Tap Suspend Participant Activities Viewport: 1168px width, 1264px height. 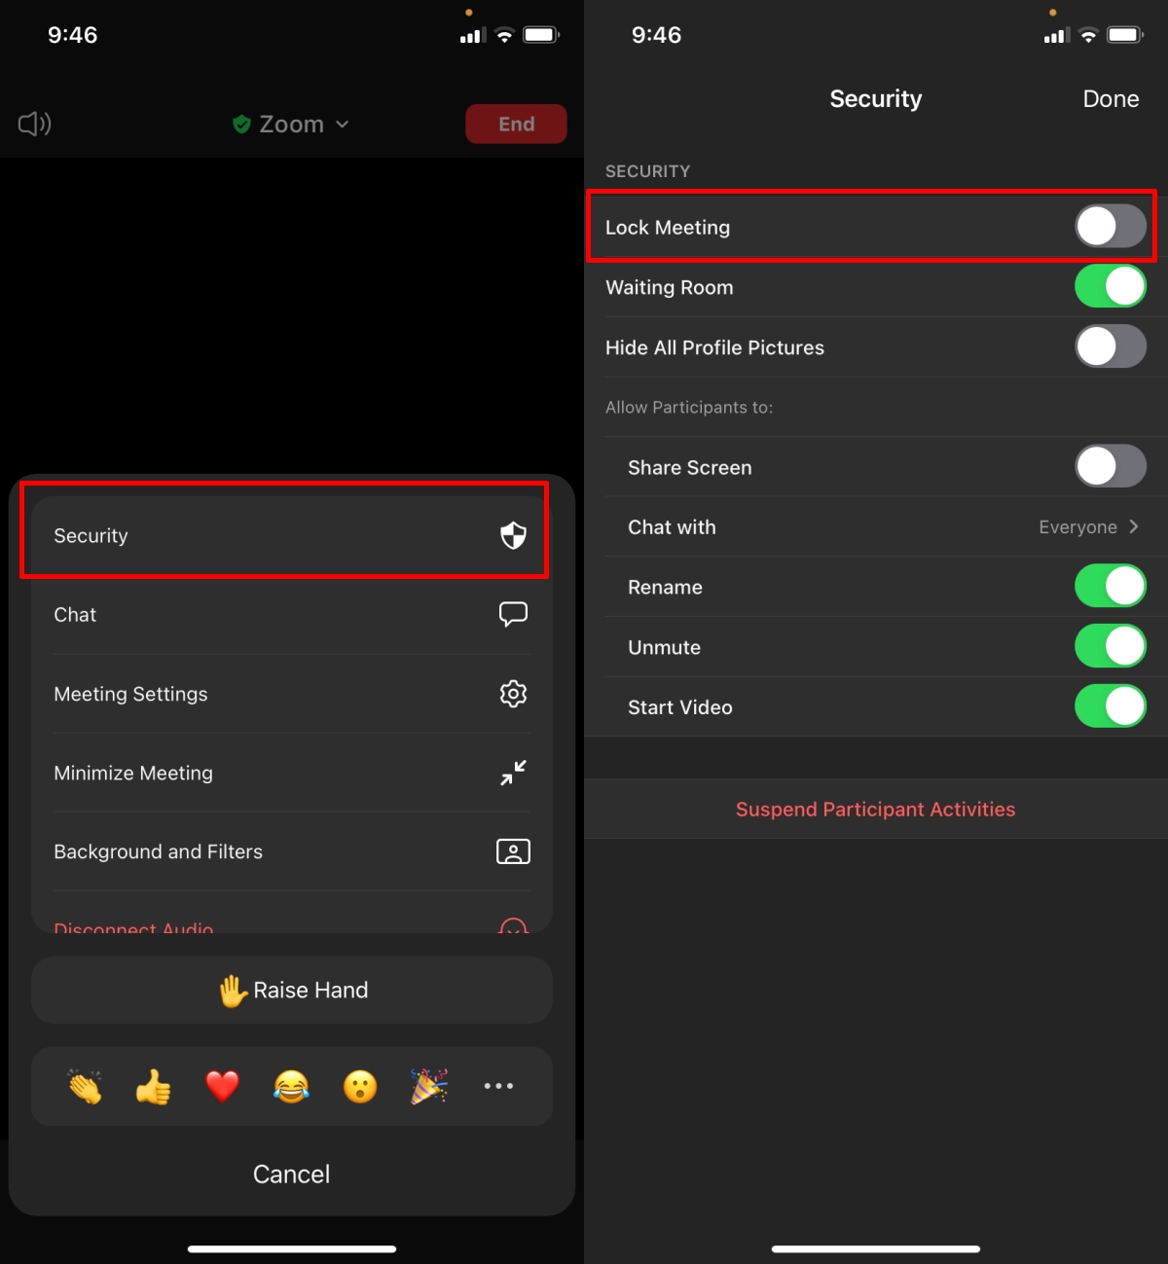(876, 810)
